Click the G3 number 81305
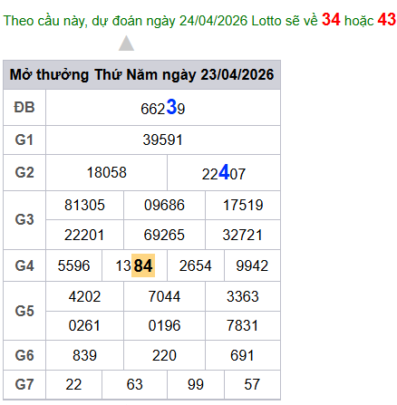Image resolution: width=397 pixels, height=405 pixels. (84, 205)
